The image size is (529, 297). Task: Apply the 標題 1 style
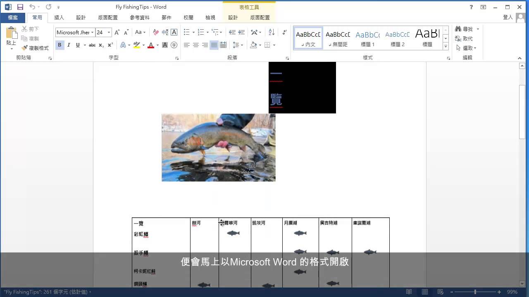pyautogui.click(x=367, y=38)
